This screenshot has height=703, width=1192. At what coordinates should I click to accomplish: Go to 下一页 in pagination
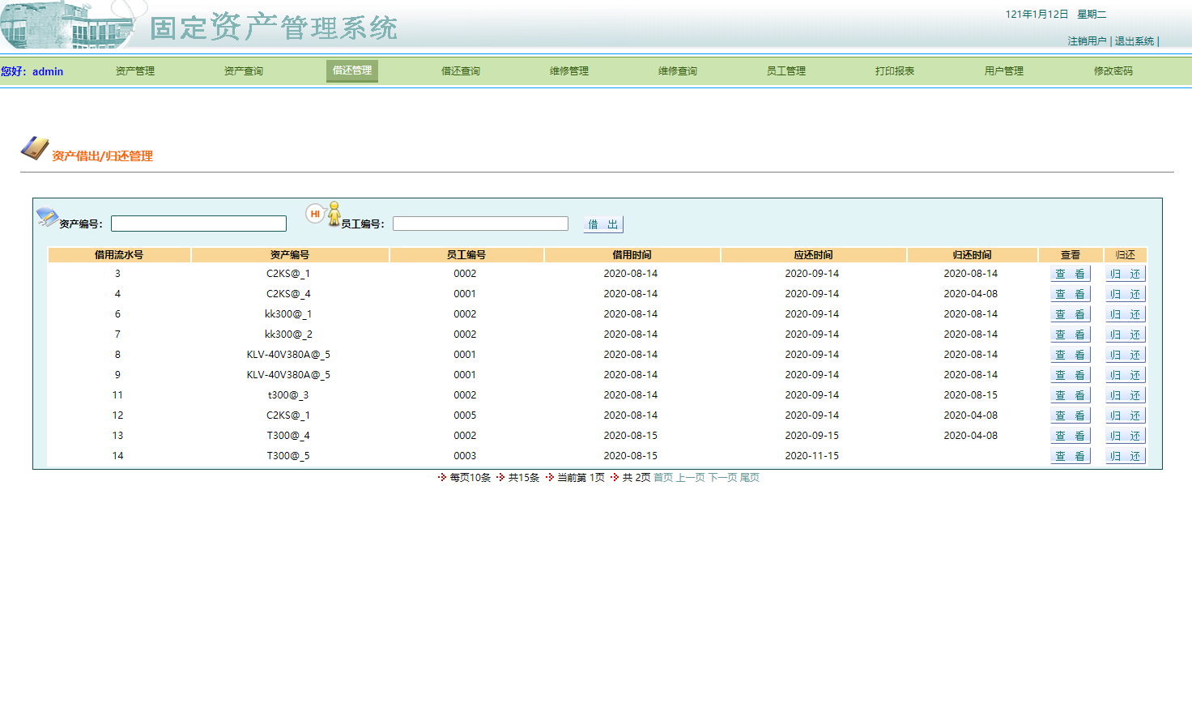click(x=722, y=478)
